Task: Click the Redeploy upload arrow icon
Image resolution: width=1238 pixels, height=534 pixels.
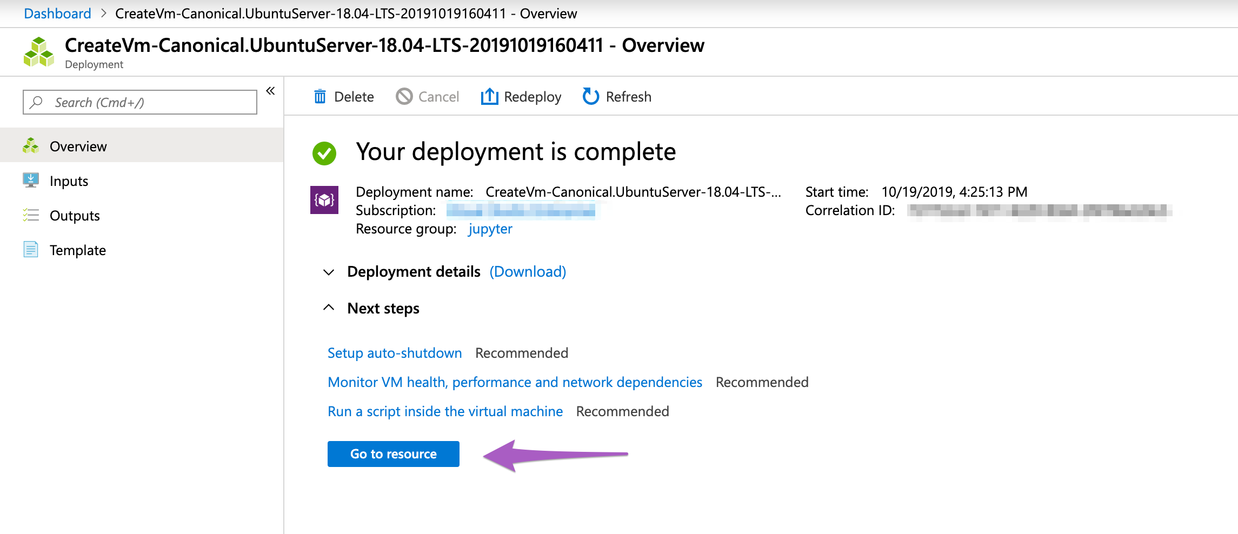Action: pos(489,97)
